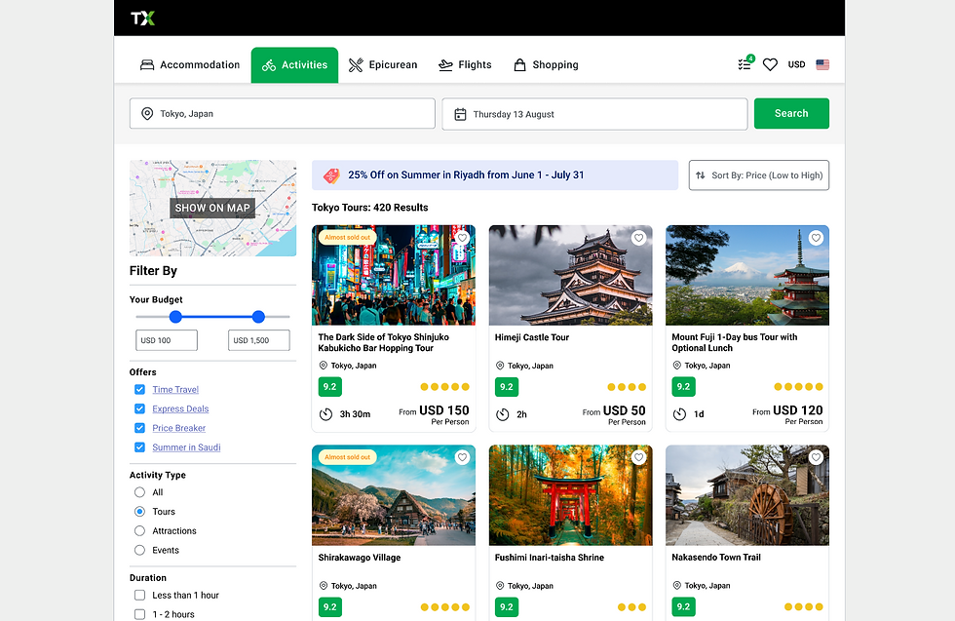
Task: Select the Attractions radio button
Action: click(139, 530)
